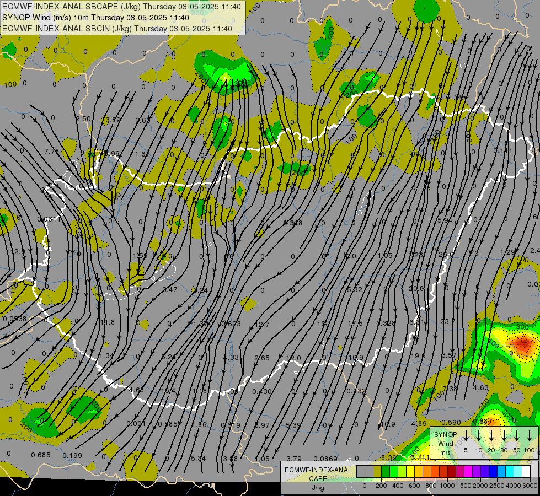Image resolution: width=540 pixels, height=496 pixels.
Task: Click the 'ECMWF-INDEX-ANAL SBCIN (J/kg)' title line
Action: point(117,29)
